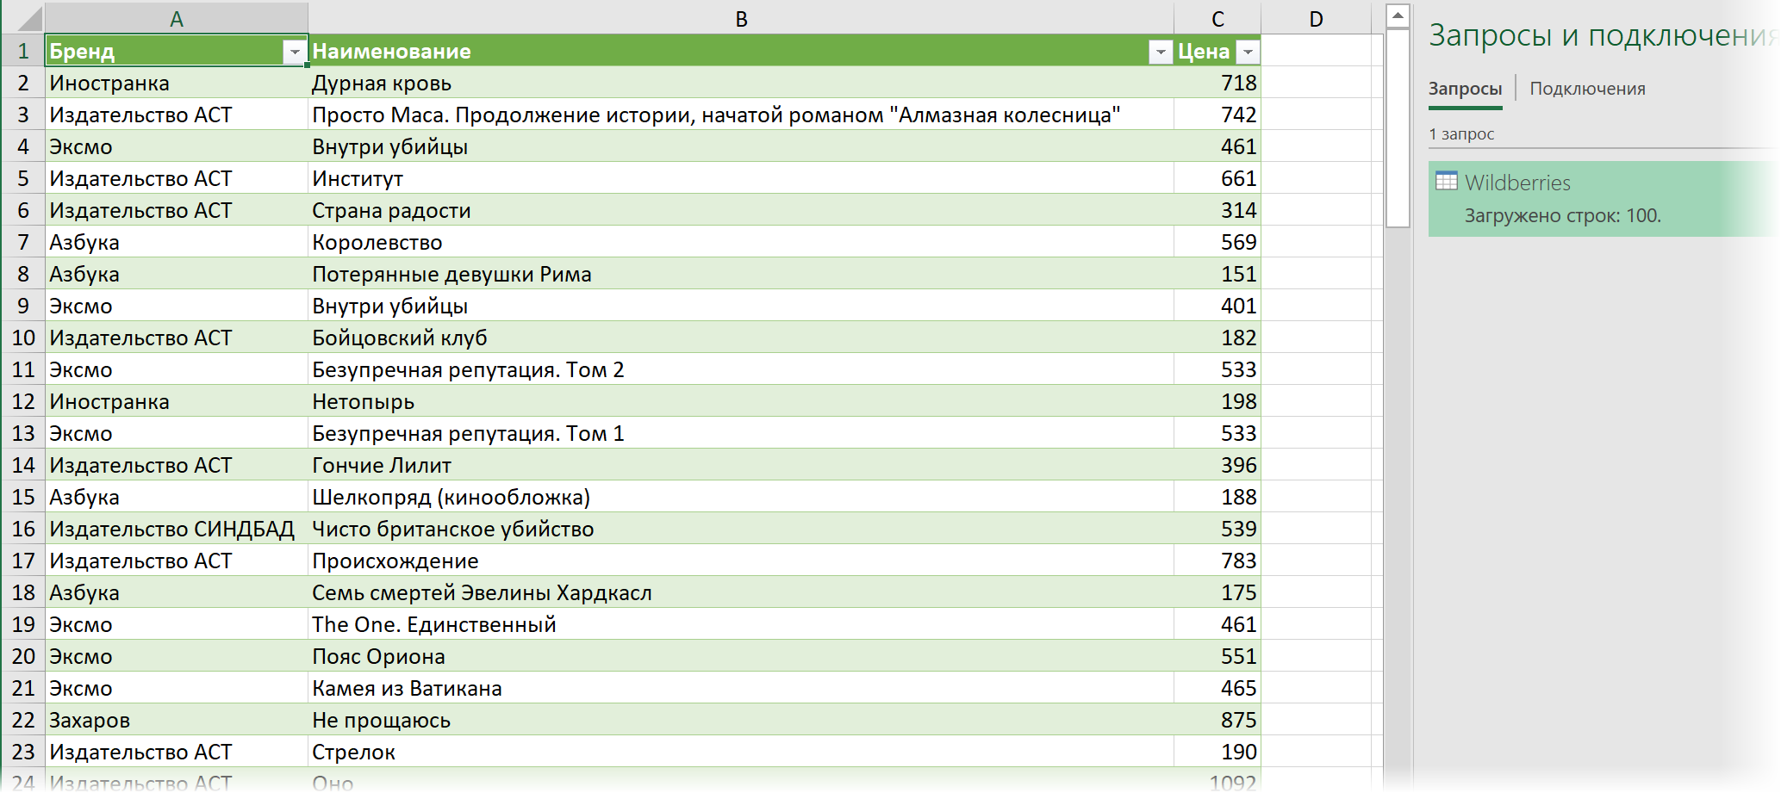Click the cell 'Гончие Лилит'
Viewport: 1781px width, 793px height.
point(741,465)
